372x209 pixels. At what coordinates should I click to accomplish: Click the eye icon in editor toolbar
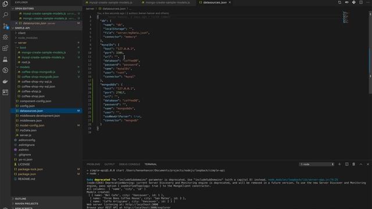[346, 2]
